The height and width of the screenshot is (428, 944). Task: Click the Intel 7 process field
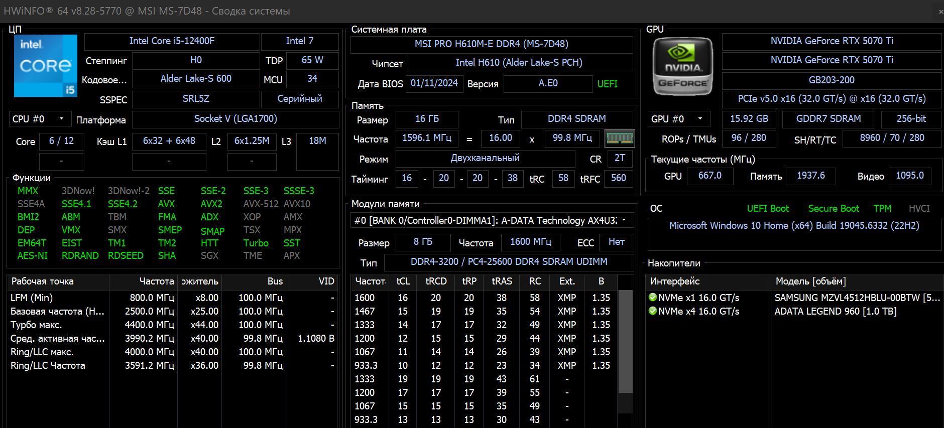[x=300, y=41]
